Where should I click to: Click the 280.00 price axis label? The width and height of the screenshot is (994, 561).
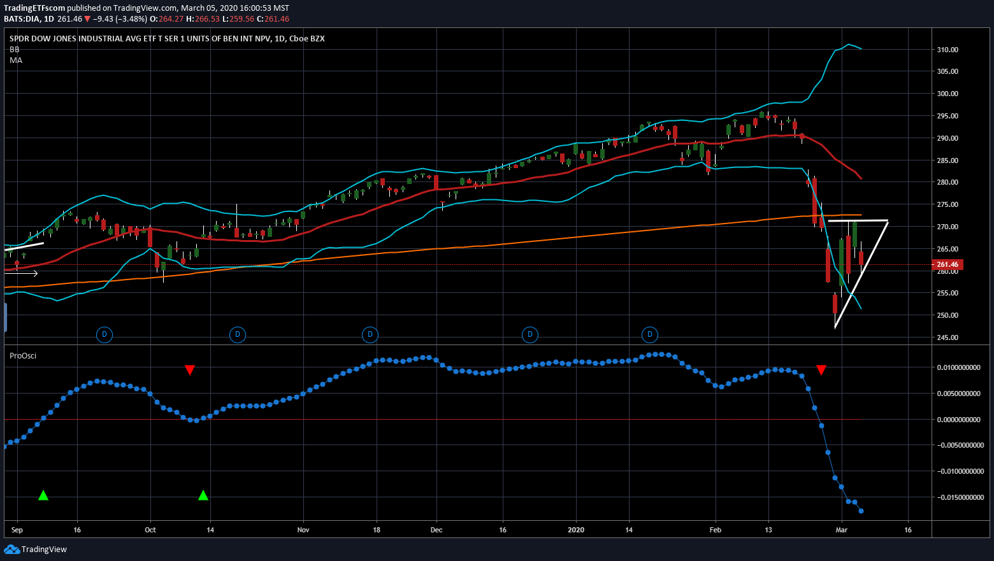click(x=947, y=182)
